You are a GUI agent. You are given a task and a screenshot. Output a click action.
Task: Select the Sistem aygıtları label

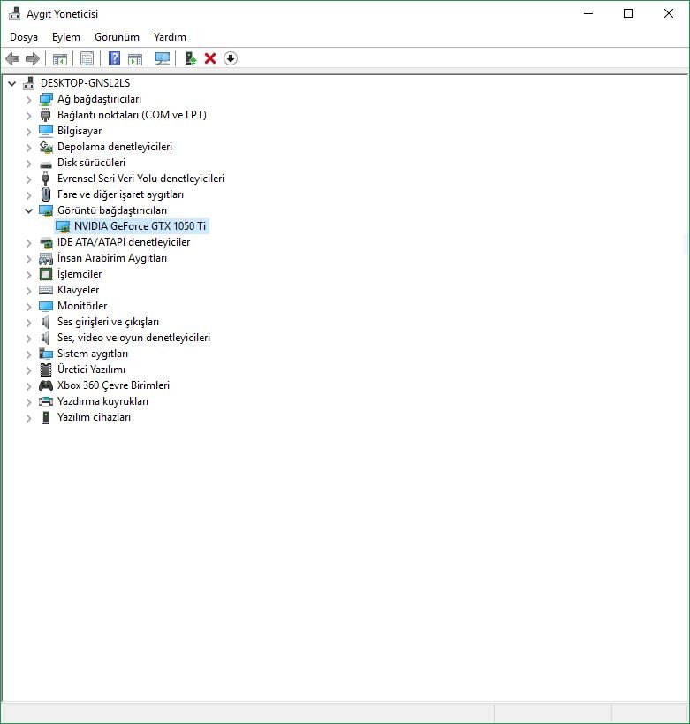(93, 354)
